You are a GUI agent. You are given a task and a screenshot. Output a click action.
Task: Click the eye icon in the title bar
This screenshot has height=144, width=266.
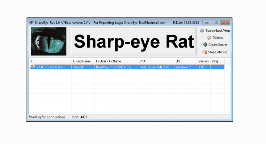tap(31, 22)
